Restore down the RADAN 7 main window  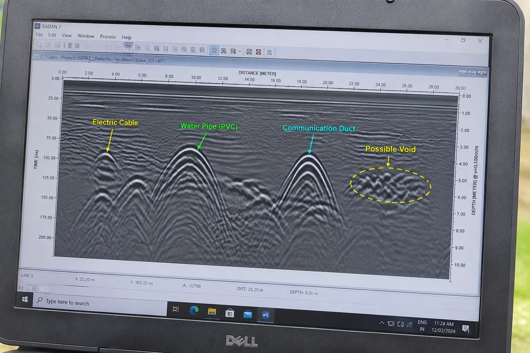click(463, 40)
